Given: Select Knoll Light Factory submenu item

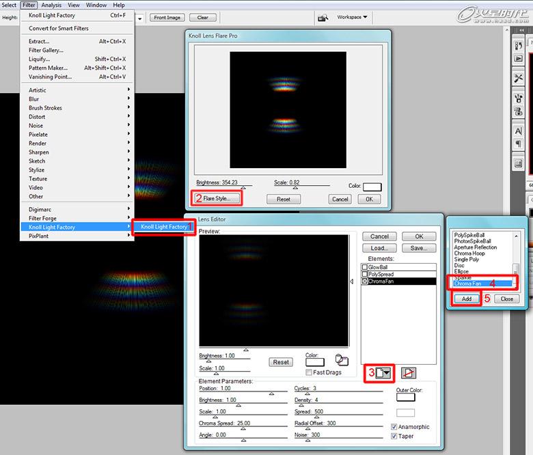Looking at the screenshot, I should [164, 227].
